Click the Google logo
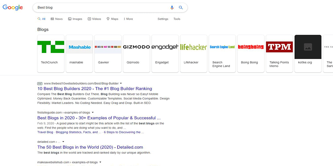 (x=12, y=7)
